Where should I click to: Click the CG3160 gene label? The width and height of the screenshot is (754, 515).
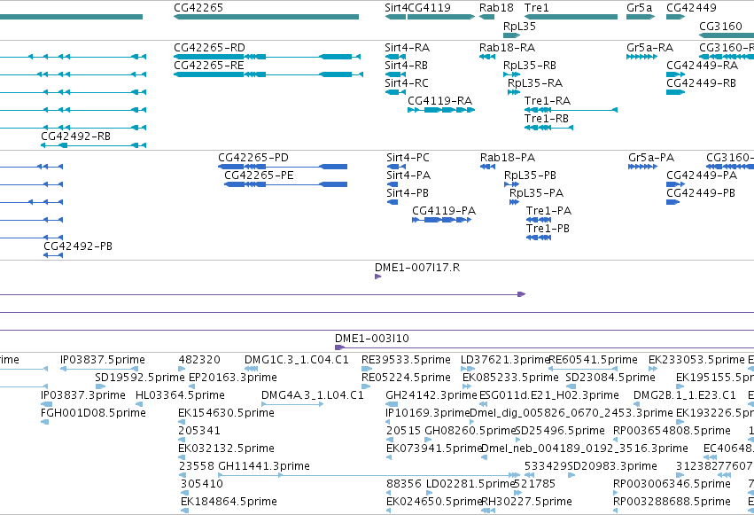click(x=720, y=26)
